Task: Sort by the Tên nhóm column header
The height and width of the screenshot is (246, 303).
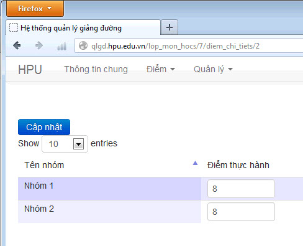Action: (x=109, y=165)
